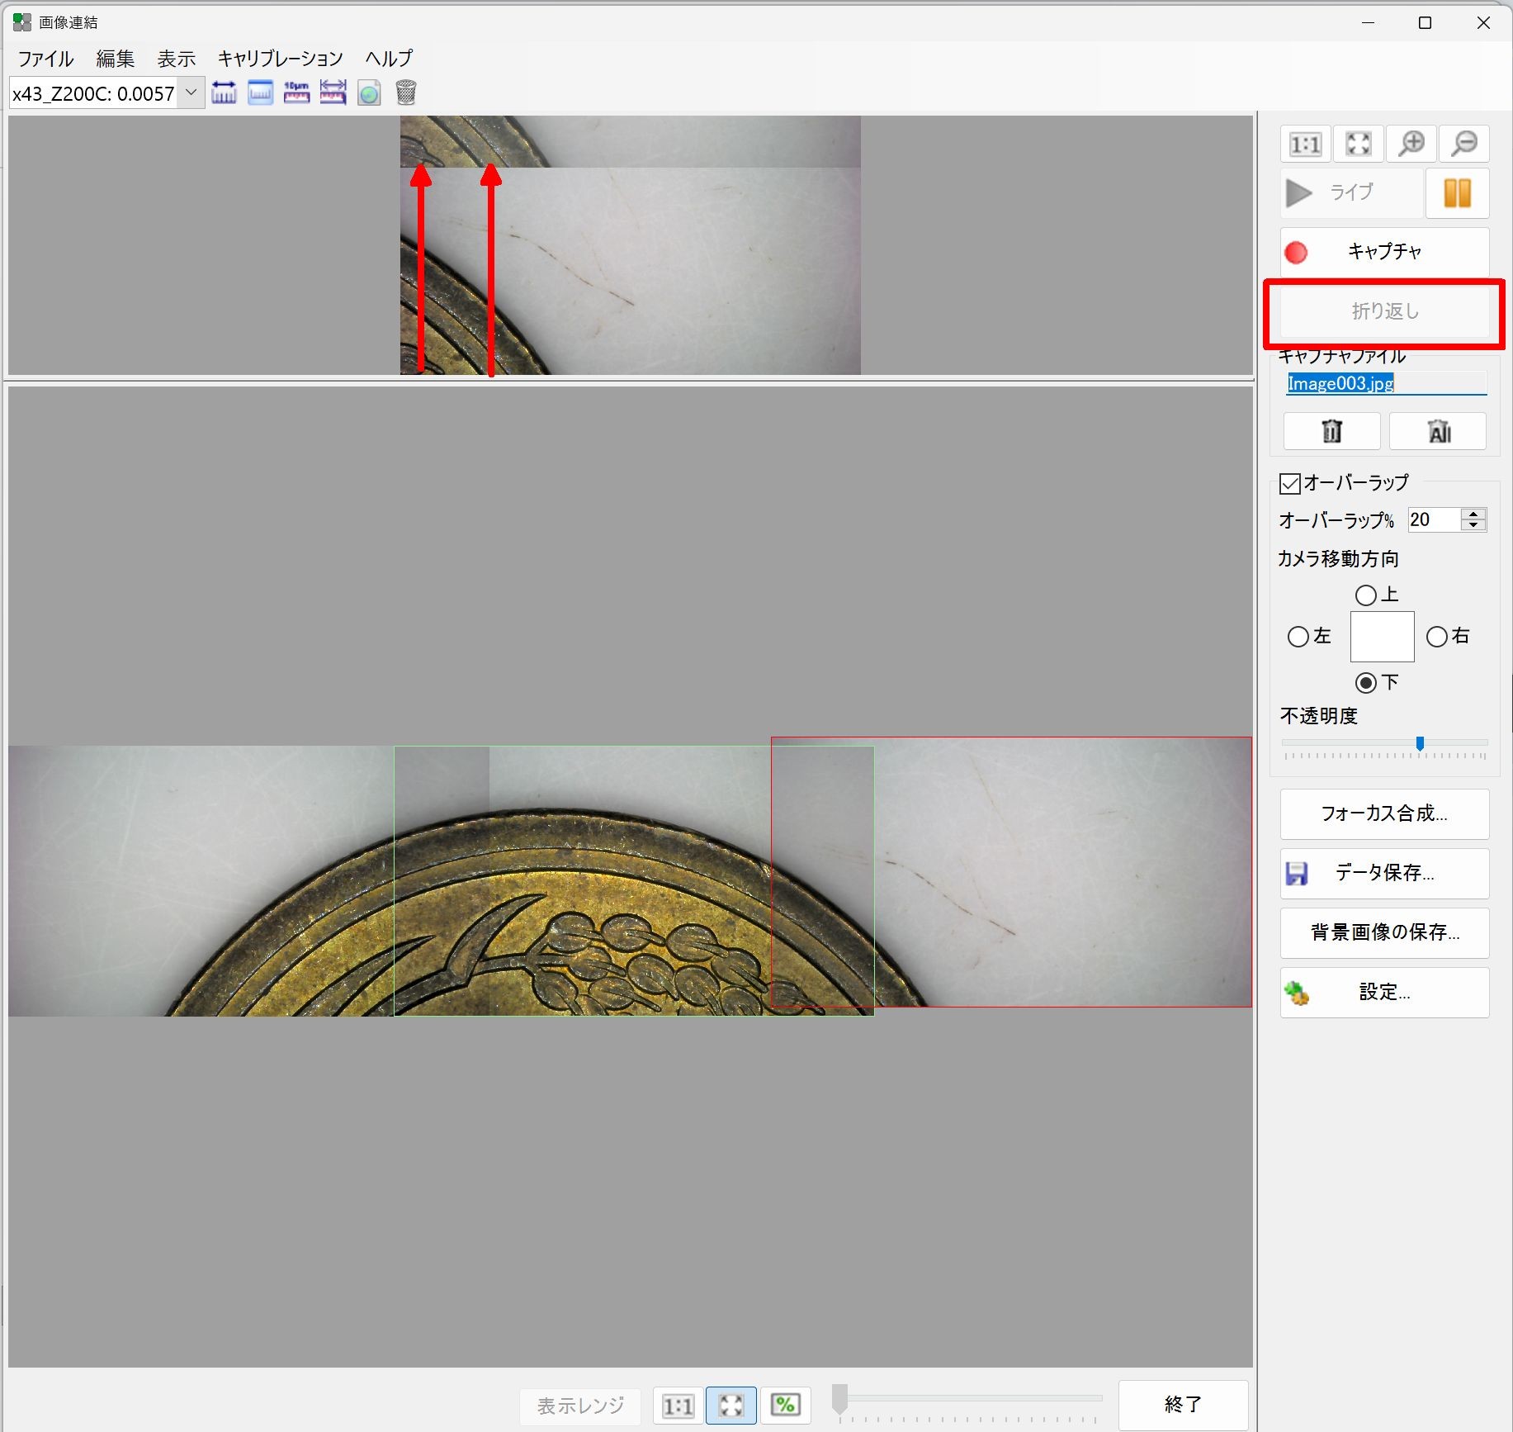
Task: Click the zoom out magnifier icon
Action: 1464,145
